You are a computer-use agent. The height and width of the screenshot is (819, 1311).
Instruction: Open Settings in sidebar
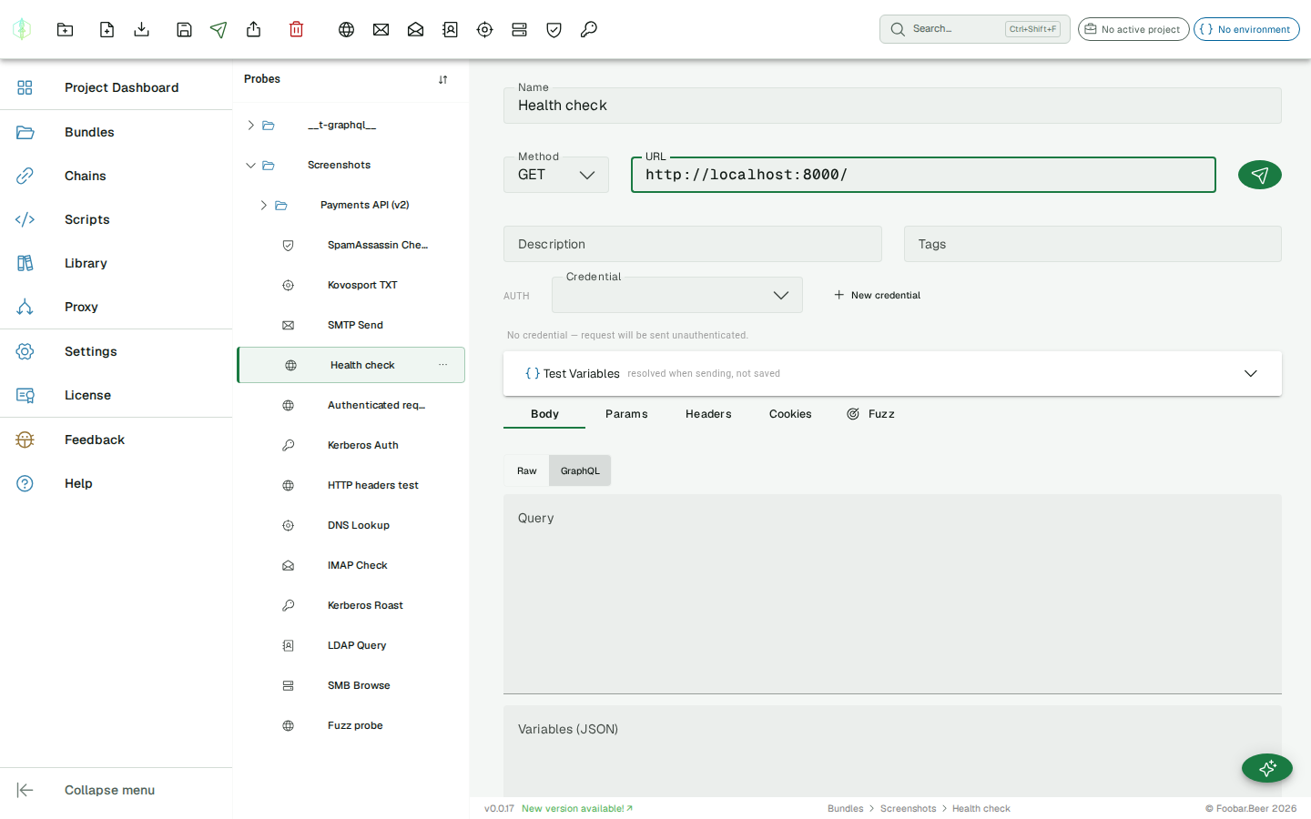(x=117, y=351)
